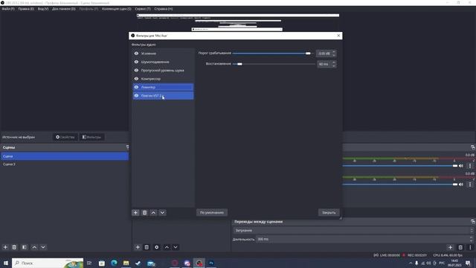Open Microsoft Edge from the taskbar
The image size is (476, 268).
pyautogui.click(x=114, y=263)
